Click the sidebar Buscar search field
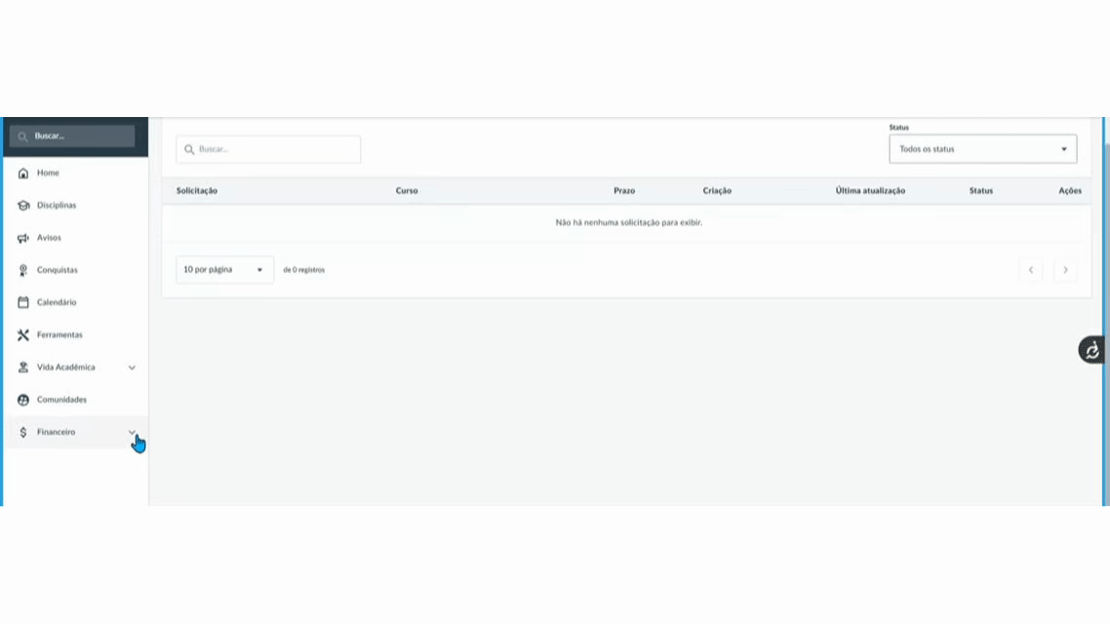The image size is (1110, 624). point(73,136)
